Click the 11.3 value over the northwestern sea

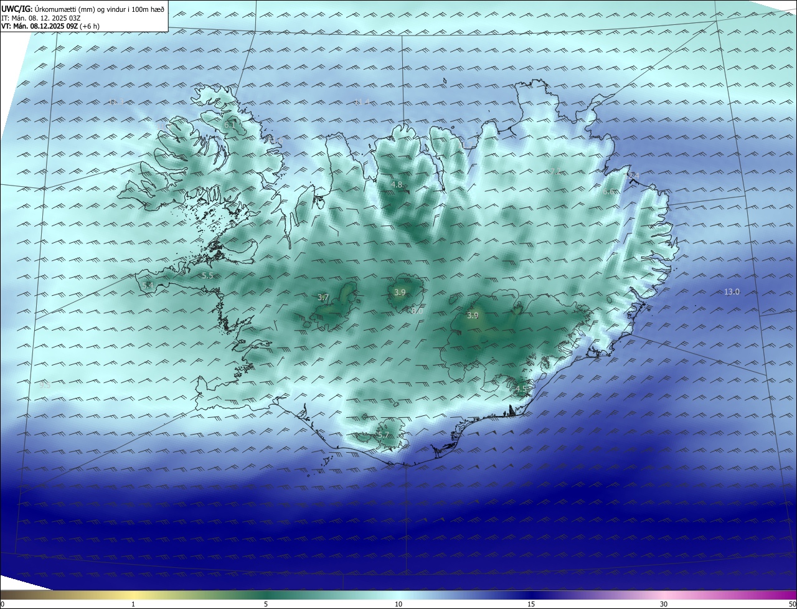tap(116, 102)
